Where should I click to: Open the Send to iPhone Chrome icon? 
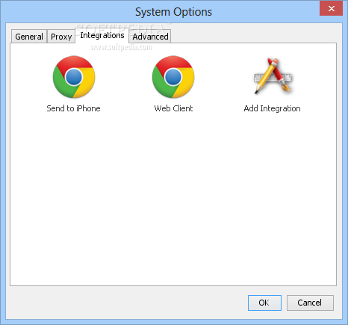coord(74,77)
